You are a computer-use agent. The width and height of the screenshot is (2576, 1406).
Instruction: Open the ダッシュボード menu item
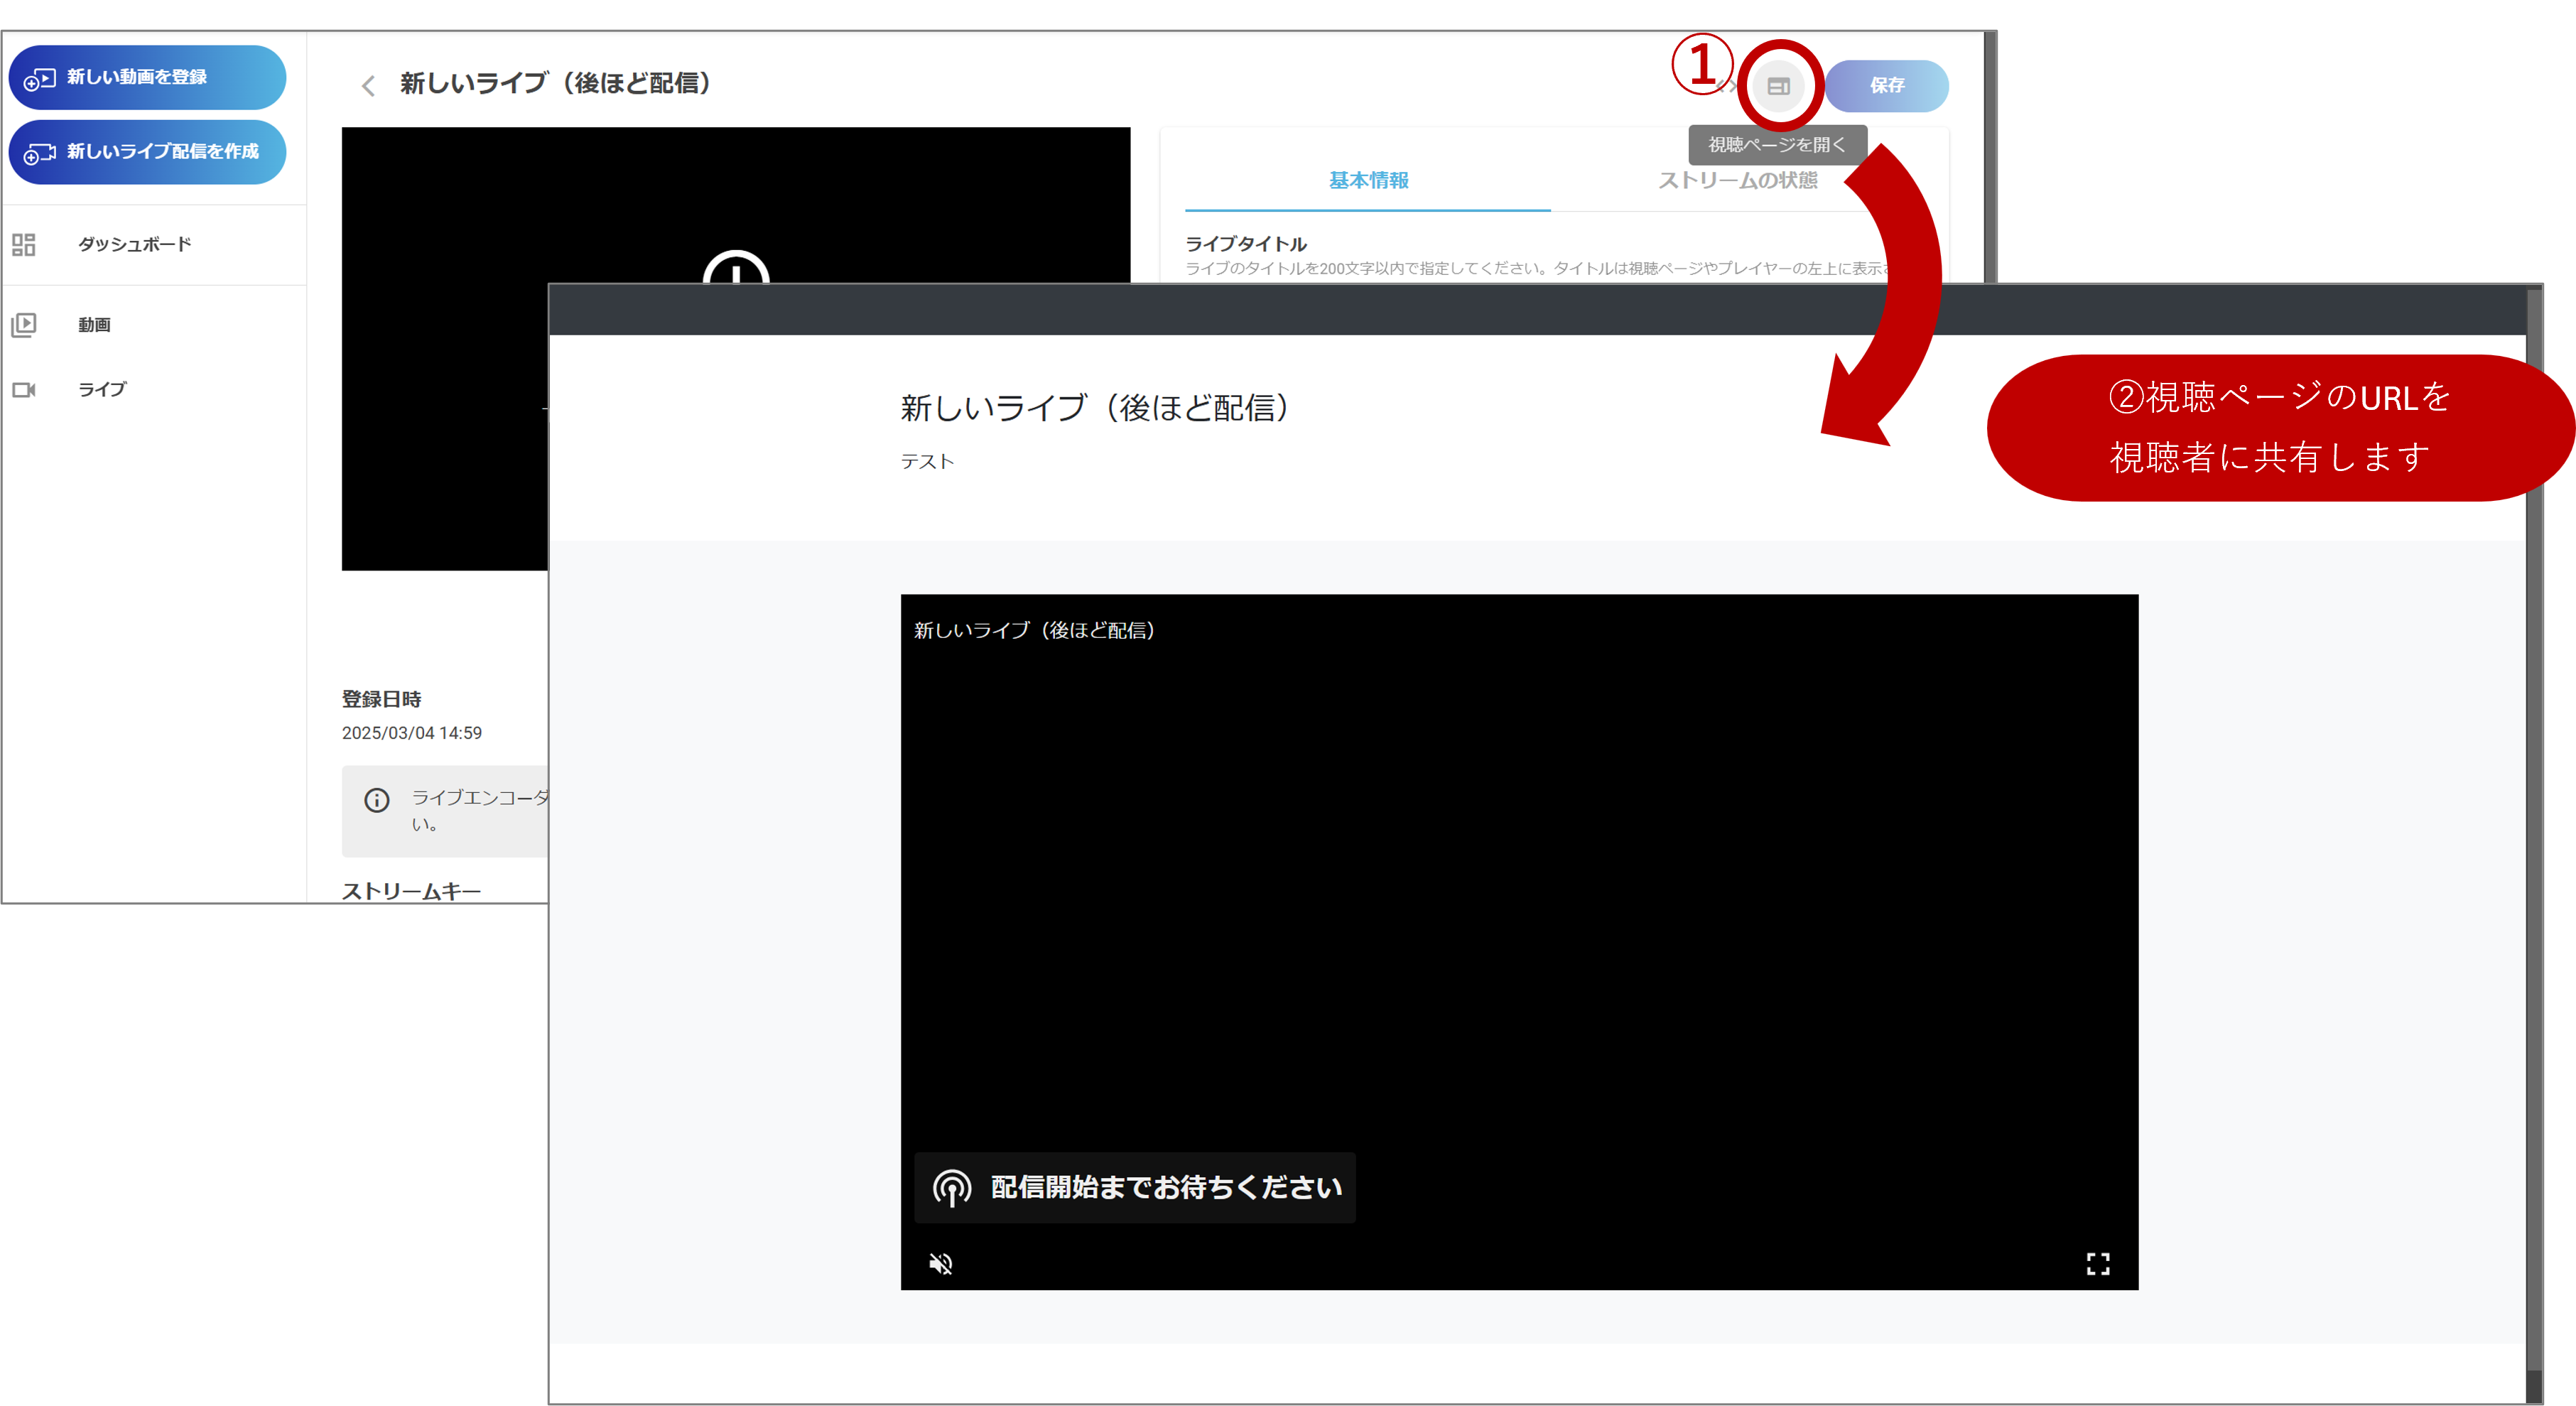tap(135, 244)
